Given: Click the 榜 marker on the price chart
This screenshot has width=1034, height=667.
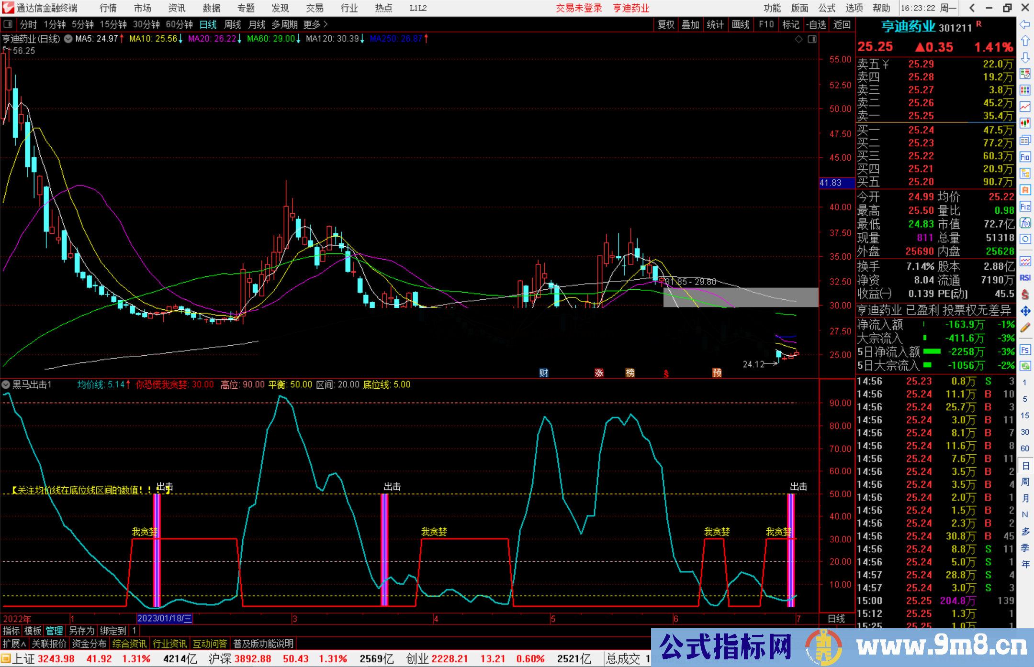Looking at the screenshot, I should [x=630, y=373].
